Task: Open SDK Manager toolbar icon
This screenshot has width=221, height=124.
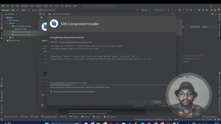Action: click(x=206, y=10)
